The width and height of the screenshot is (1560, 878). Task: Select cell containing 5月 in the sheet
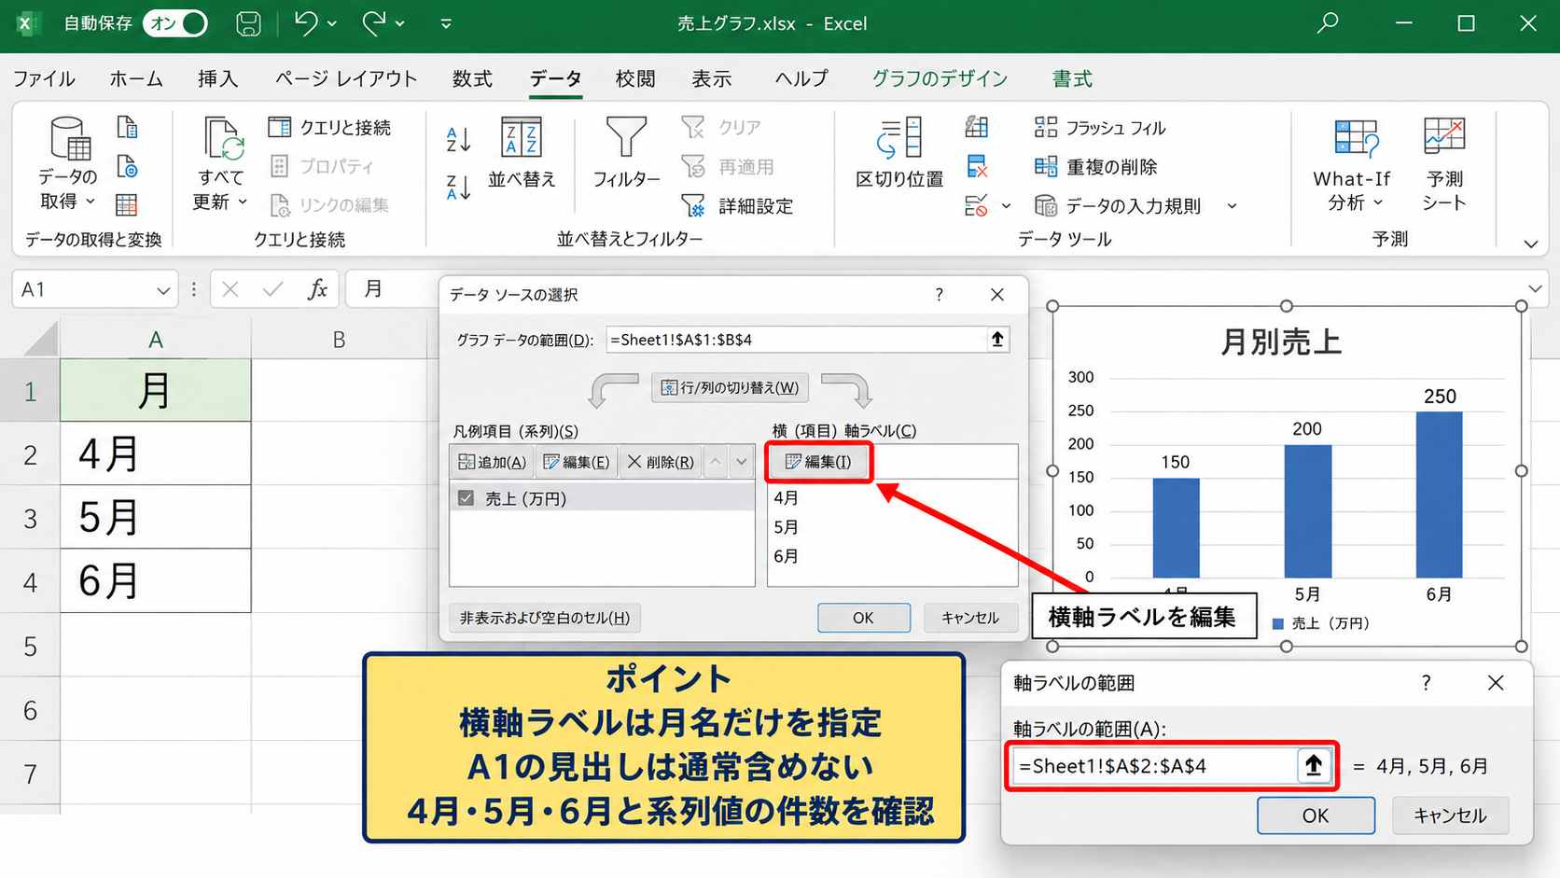[156, 517]
